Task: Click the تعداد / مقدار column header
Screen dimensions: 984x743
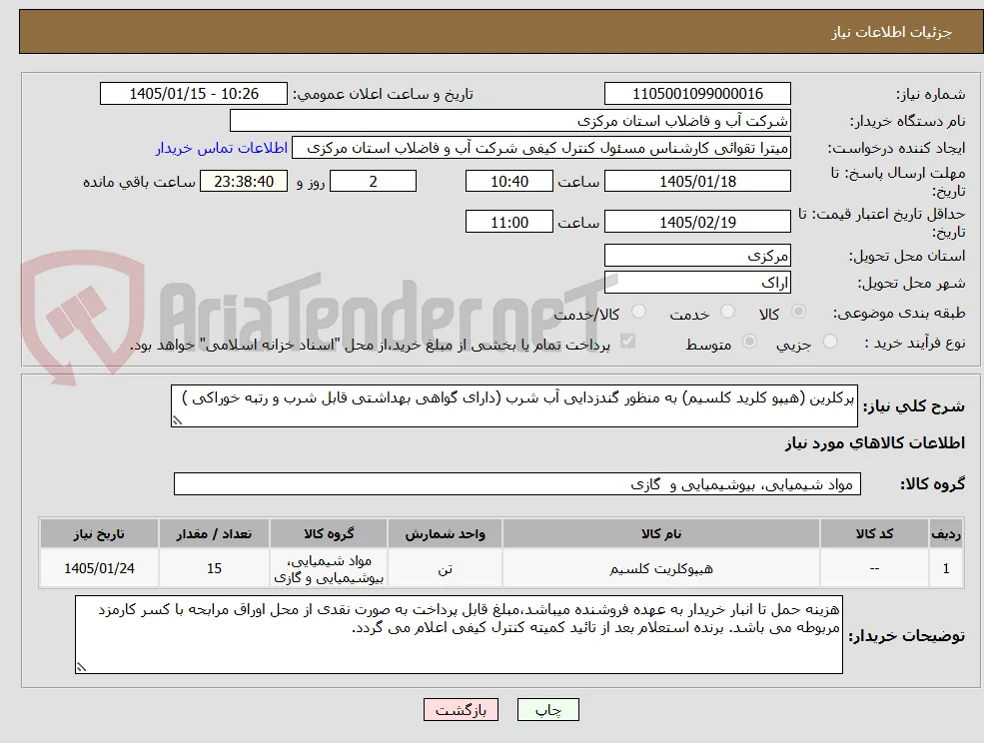Action: tap(214, 533)
